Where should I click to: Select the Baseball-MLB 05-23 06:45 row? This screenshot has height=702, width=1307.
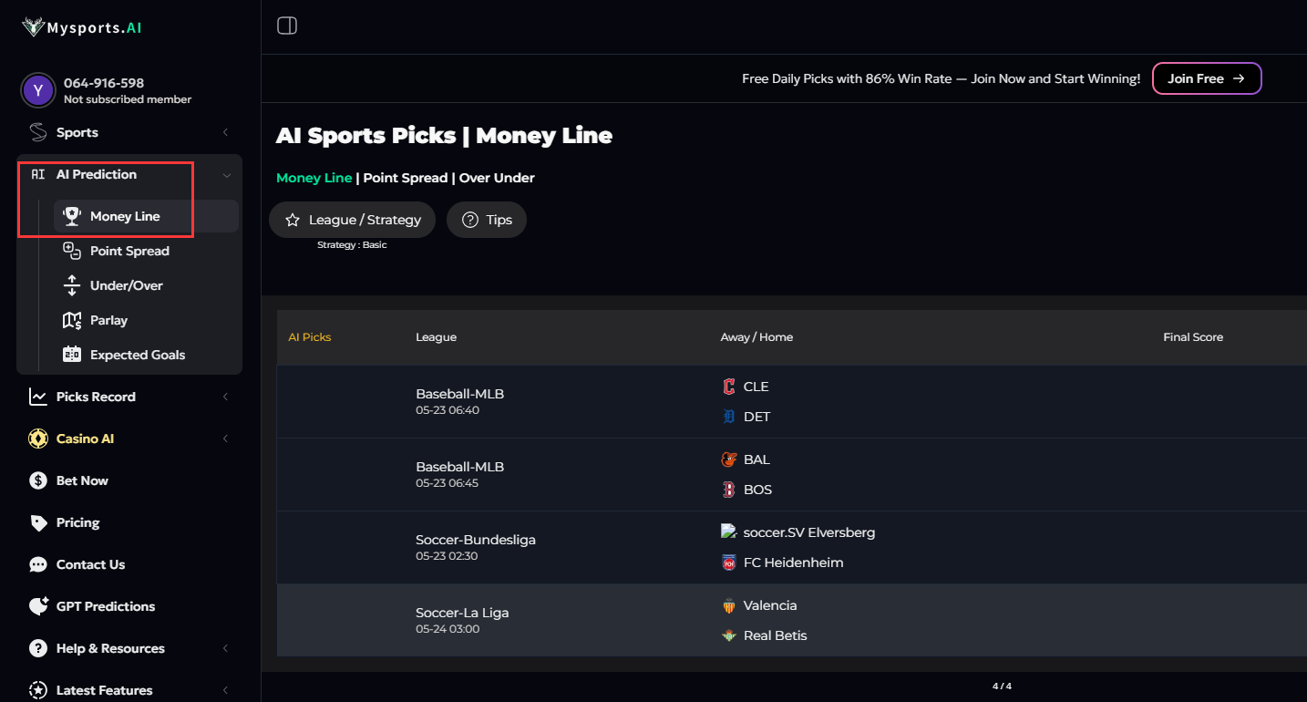point(792,475)
